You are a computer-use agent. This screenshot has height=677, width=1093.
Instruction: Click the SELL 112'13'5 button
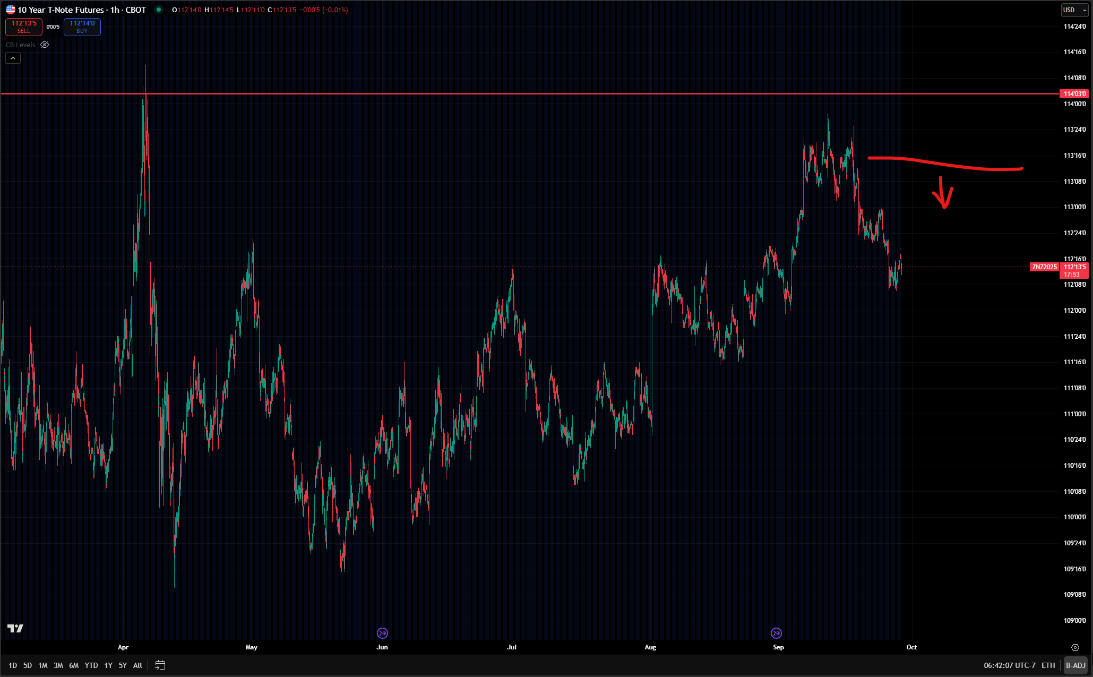coord(24,27)
